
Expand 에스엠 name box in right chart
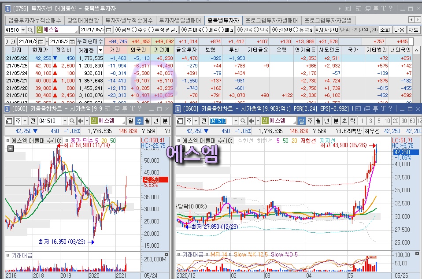(x=294, y=122)
